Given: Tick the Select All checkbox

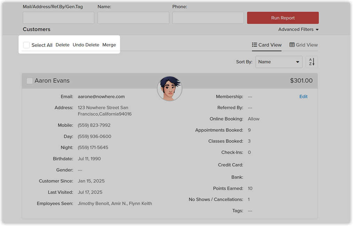Looking at the screenshot, I should (26, 45).
